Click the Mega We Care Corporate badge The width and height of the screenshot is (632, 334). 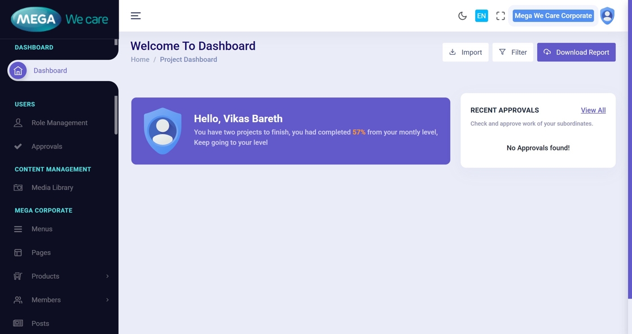[553, 16]
